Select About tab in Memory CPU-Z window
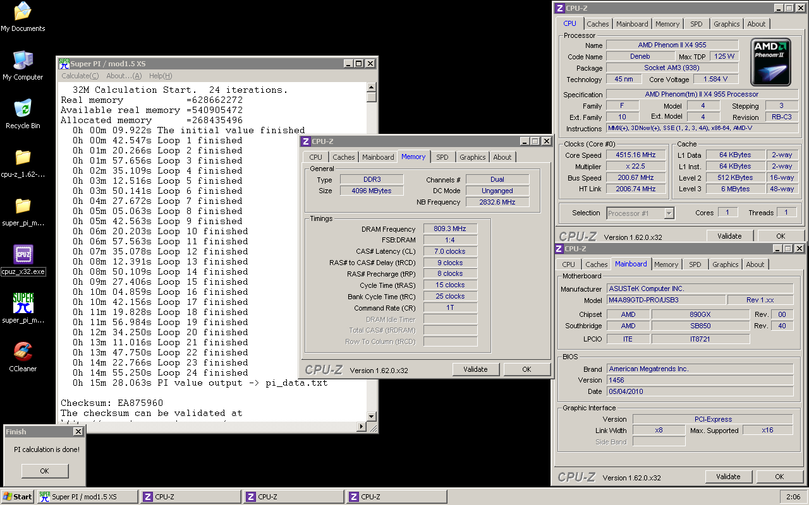Image resolution: width=809 pixels, height=505 pixels. [502, 157]
